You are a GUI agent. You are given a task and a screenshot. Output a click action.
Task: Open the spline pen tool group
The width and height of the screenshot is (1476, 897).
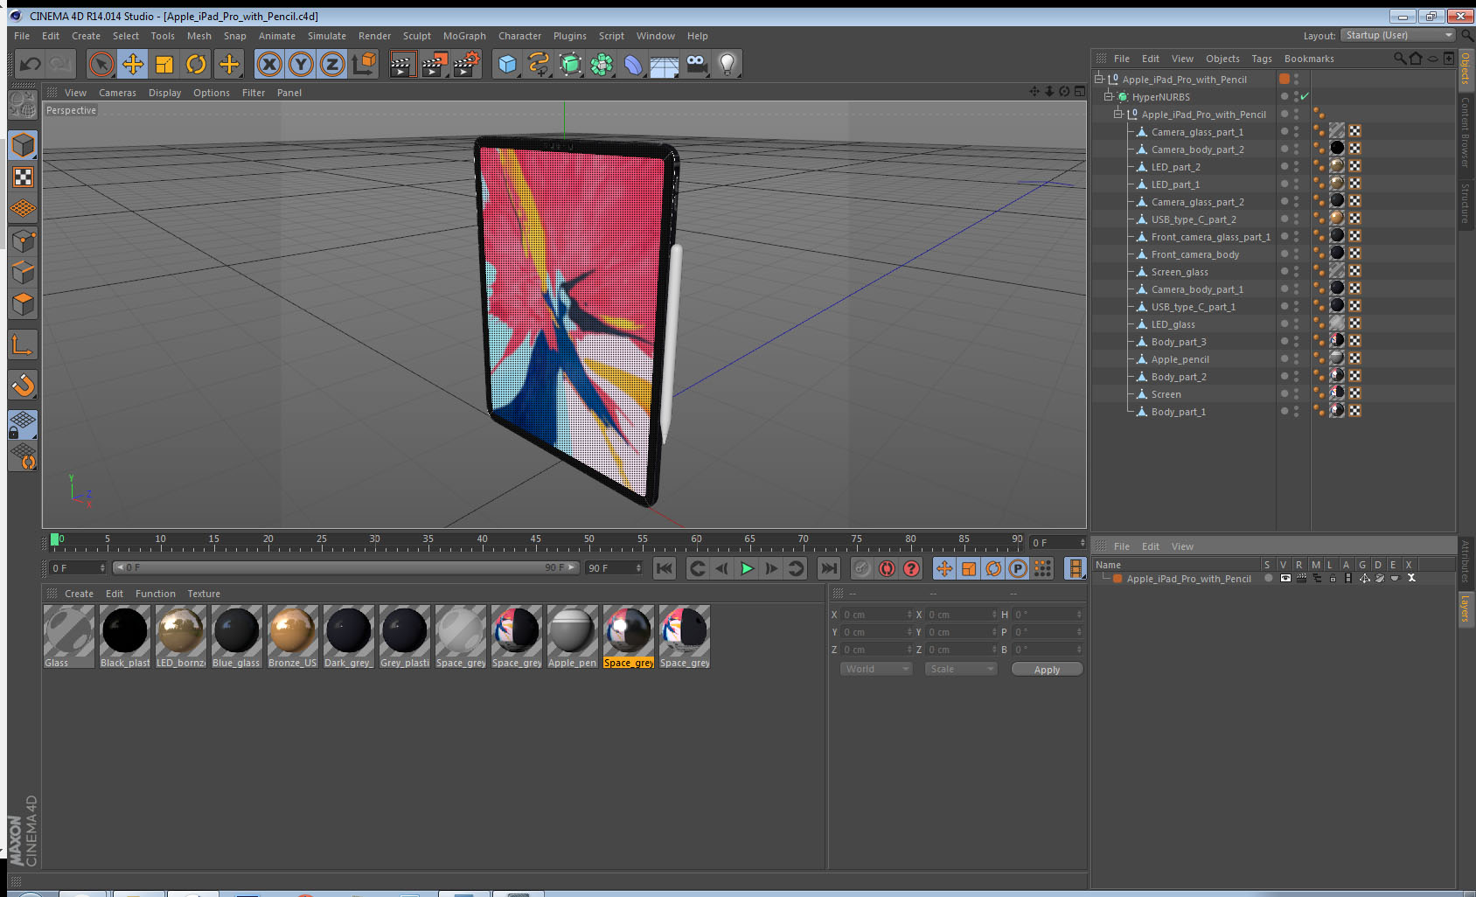point(539,64)
